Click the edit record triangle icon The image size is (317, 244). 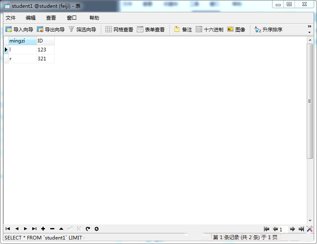61,228
